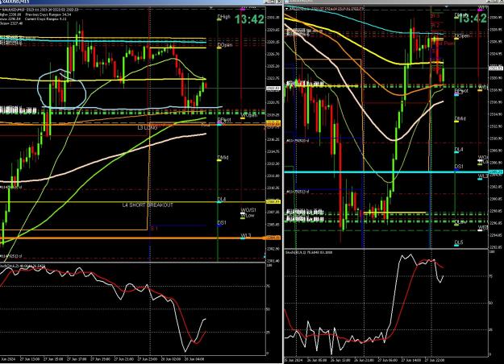504x364 pixels.
Task: Click the orange WL3 price tag on left axis
Action: tap(272, 238)
